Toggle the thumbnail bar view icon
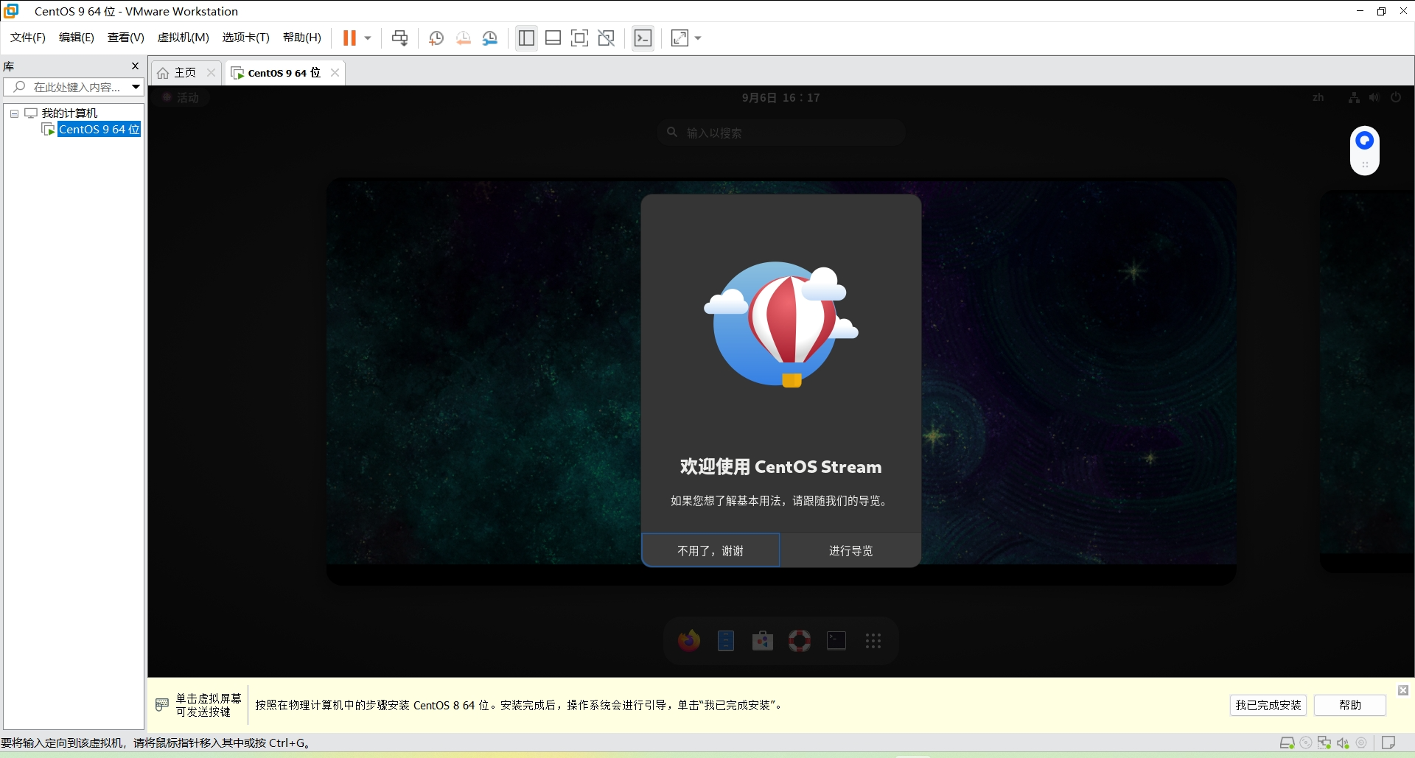 553,38
